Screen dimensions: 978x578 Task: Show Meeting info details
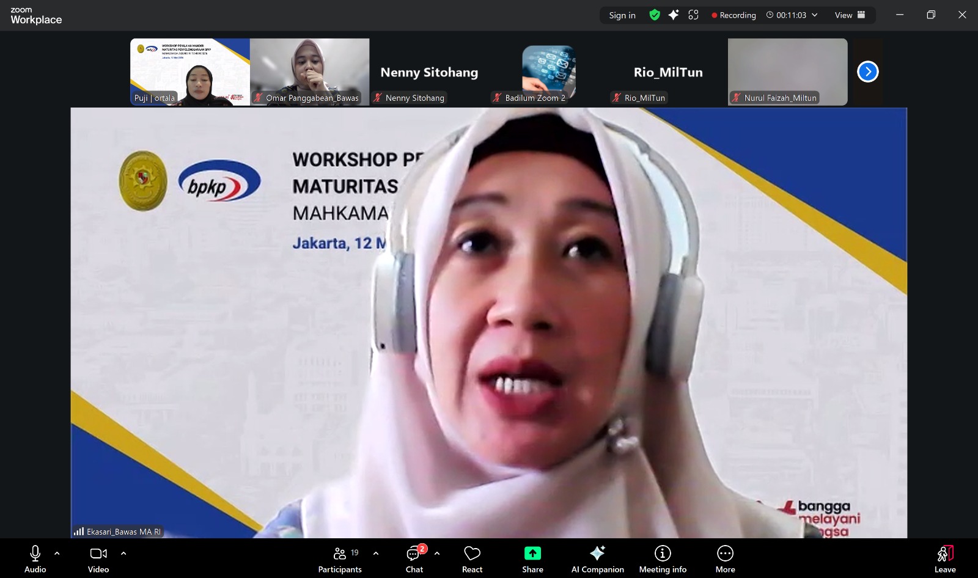(x=663, y=559)
